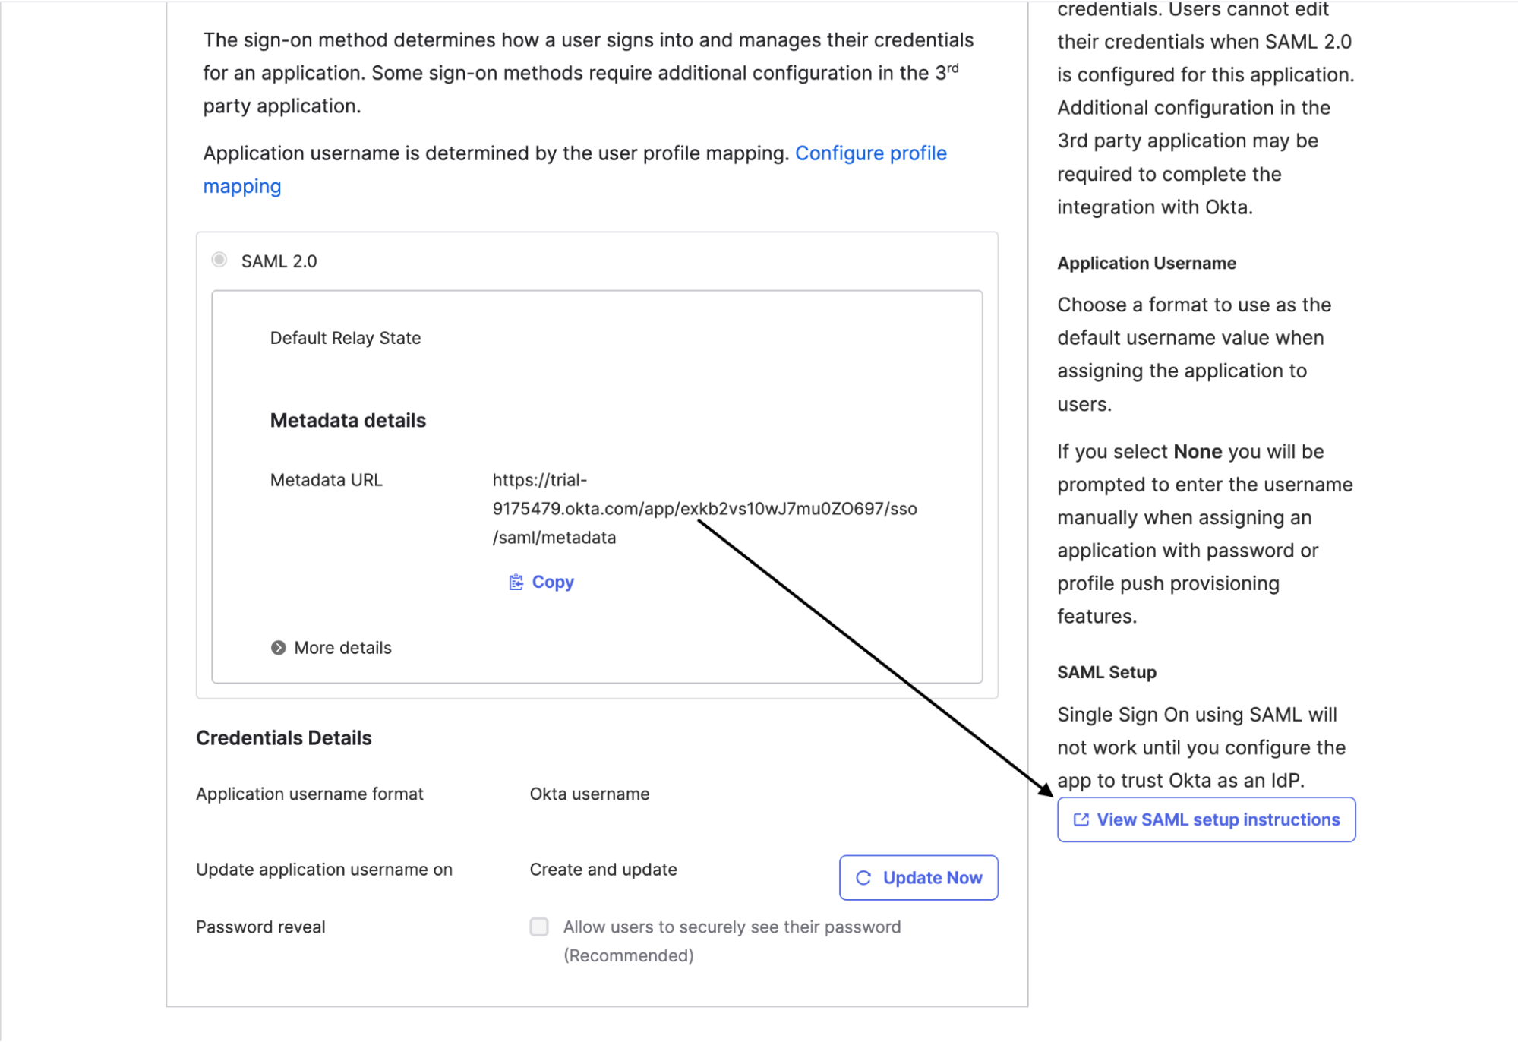Click the Credentials Details heading
This screenshot has width=1518, height=1042.
pos(284,737)
